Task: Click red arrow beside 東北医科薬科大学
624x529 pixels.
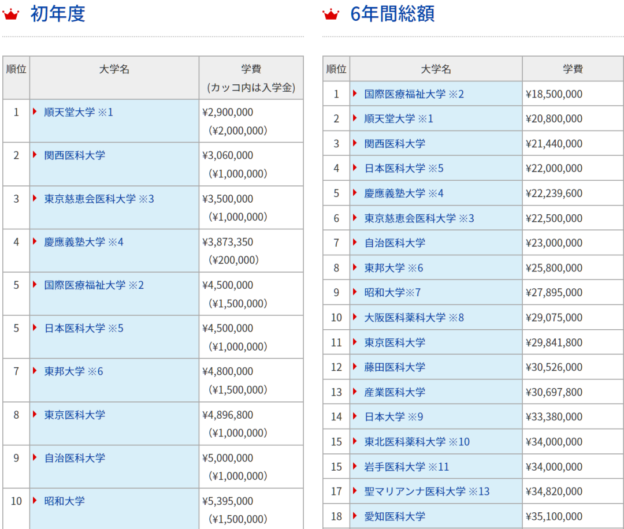Action: point(355,441)
